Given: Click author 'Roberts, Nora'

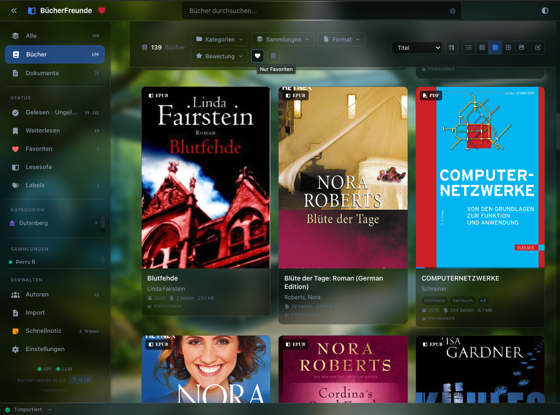Looking at the screenshot, I should point(302,297).
